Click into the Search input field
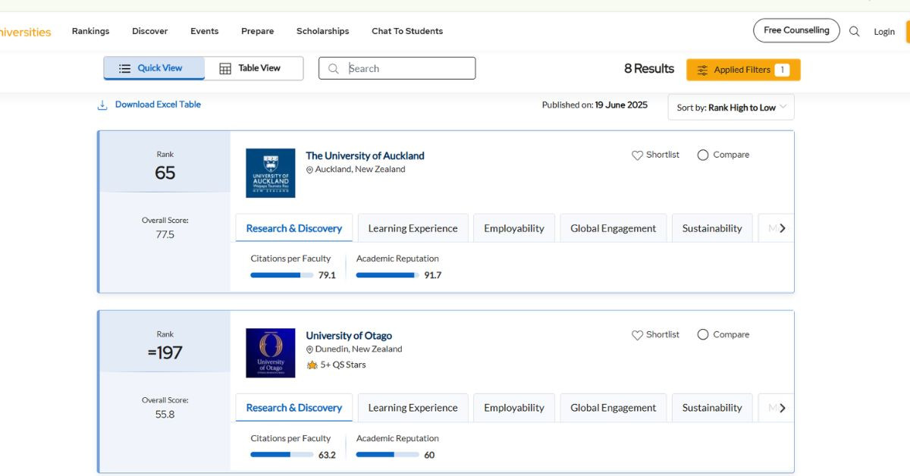This screenshot has height=476, width=910. click(x=397, y=68)
